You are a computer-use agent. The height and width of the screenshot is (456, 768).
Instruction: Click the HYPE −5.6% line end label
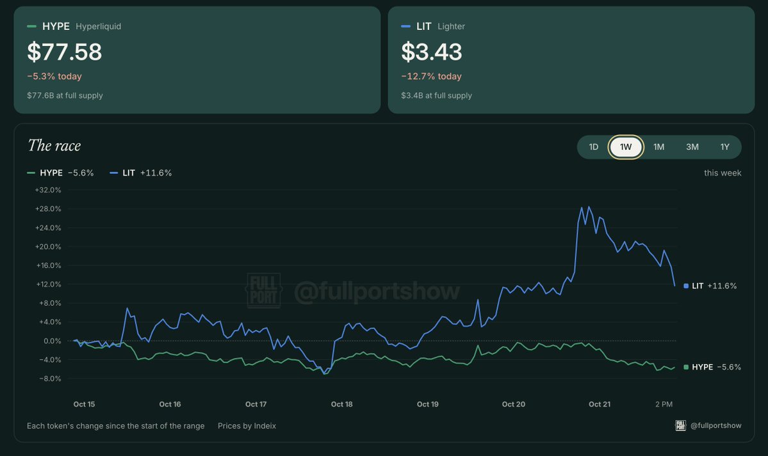(x=712, y=367)
